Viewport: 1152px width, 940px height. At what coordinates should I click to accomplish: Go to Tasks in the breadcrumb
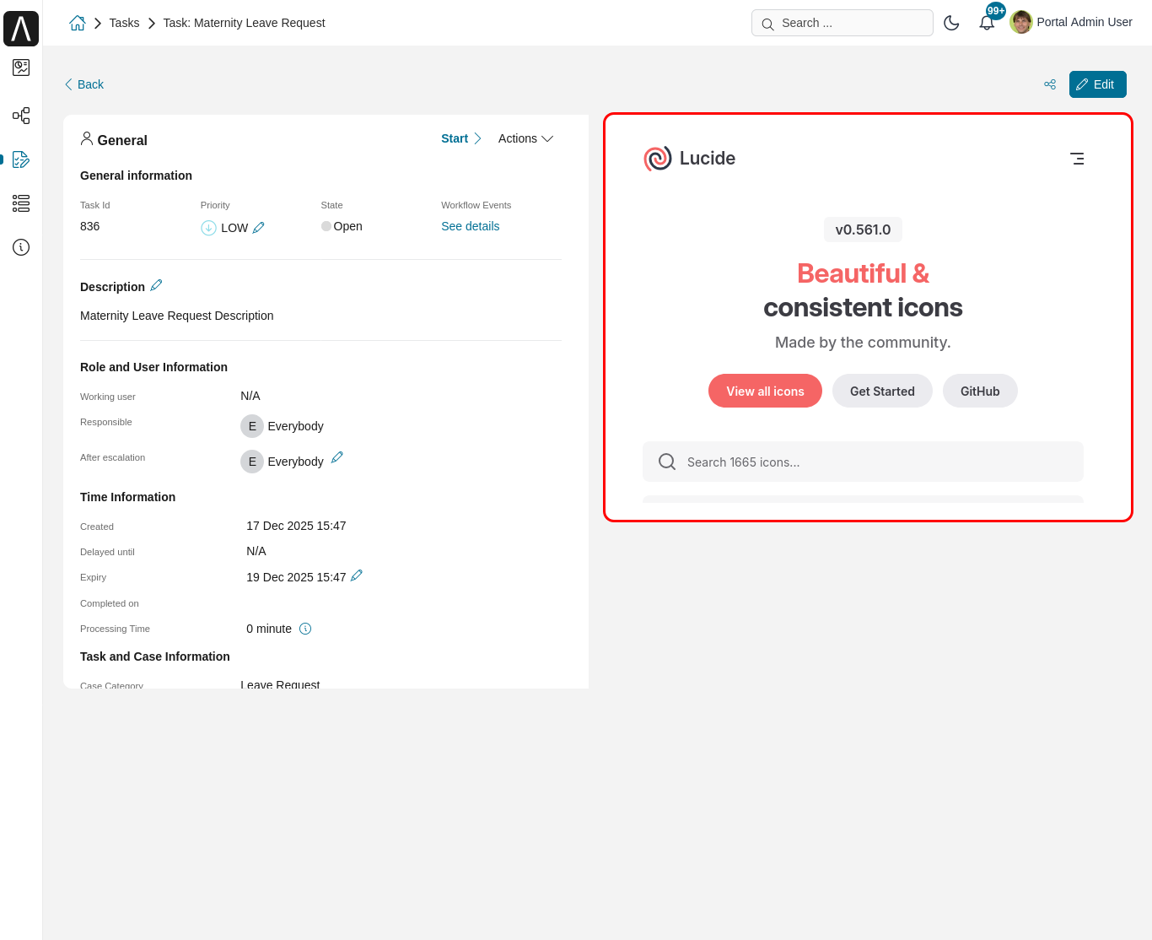tap(124, 23)
